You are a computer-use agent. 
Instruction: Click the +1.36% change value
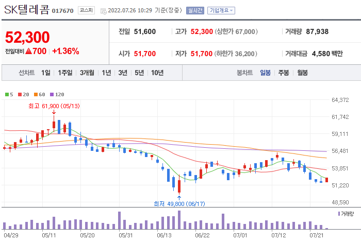coord(65,51)
